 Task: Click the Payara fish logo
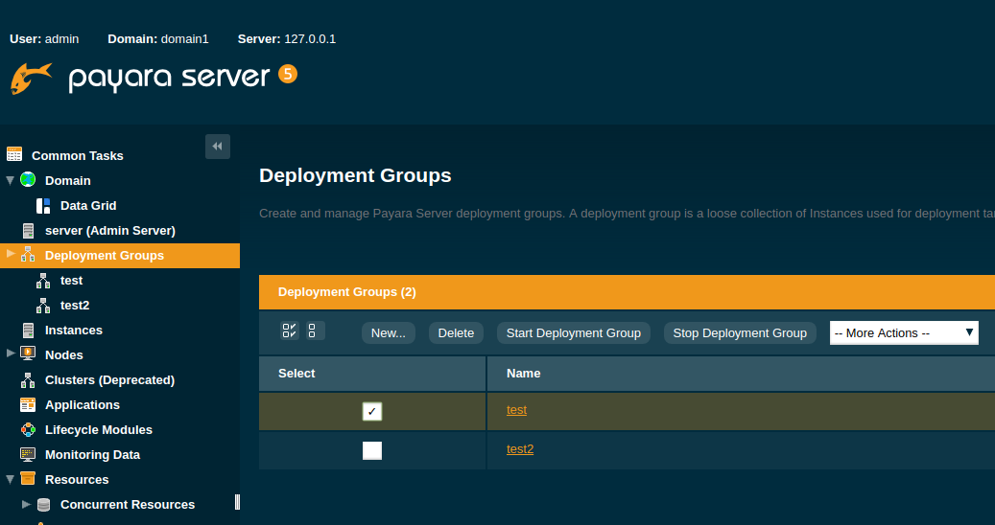coord(31,79)
